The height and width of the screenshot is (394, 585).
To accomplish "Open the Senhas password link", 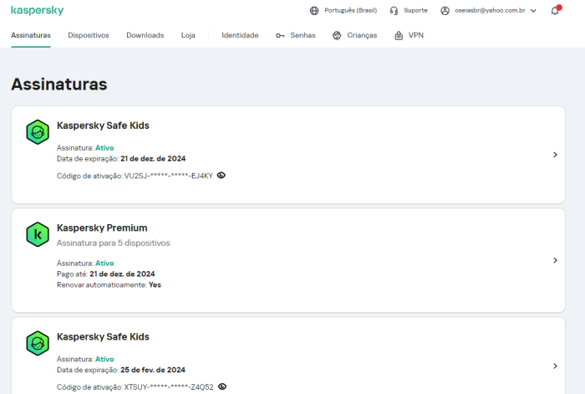I will click(x=296, y=35).
